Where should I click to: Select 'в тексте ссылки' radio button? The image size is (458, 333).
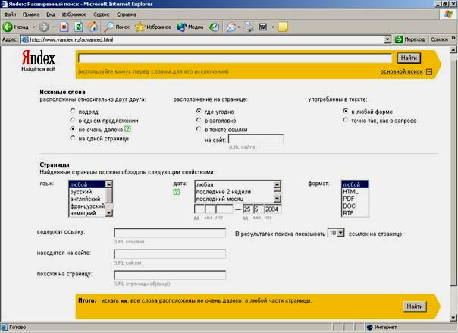coord(199,129)
